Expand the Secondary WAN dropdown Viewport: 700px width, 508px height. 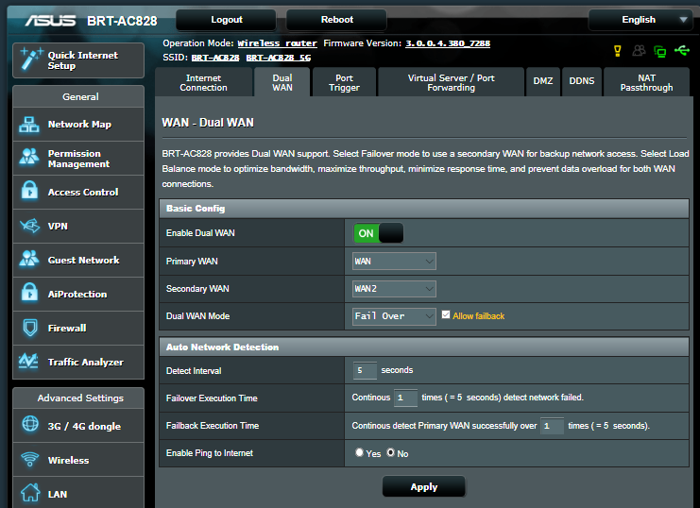coord(394,288)
